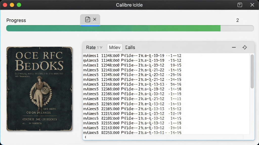Select the log row starting with 22155:000
Screen dimensions: 259x145
point(132,123)
